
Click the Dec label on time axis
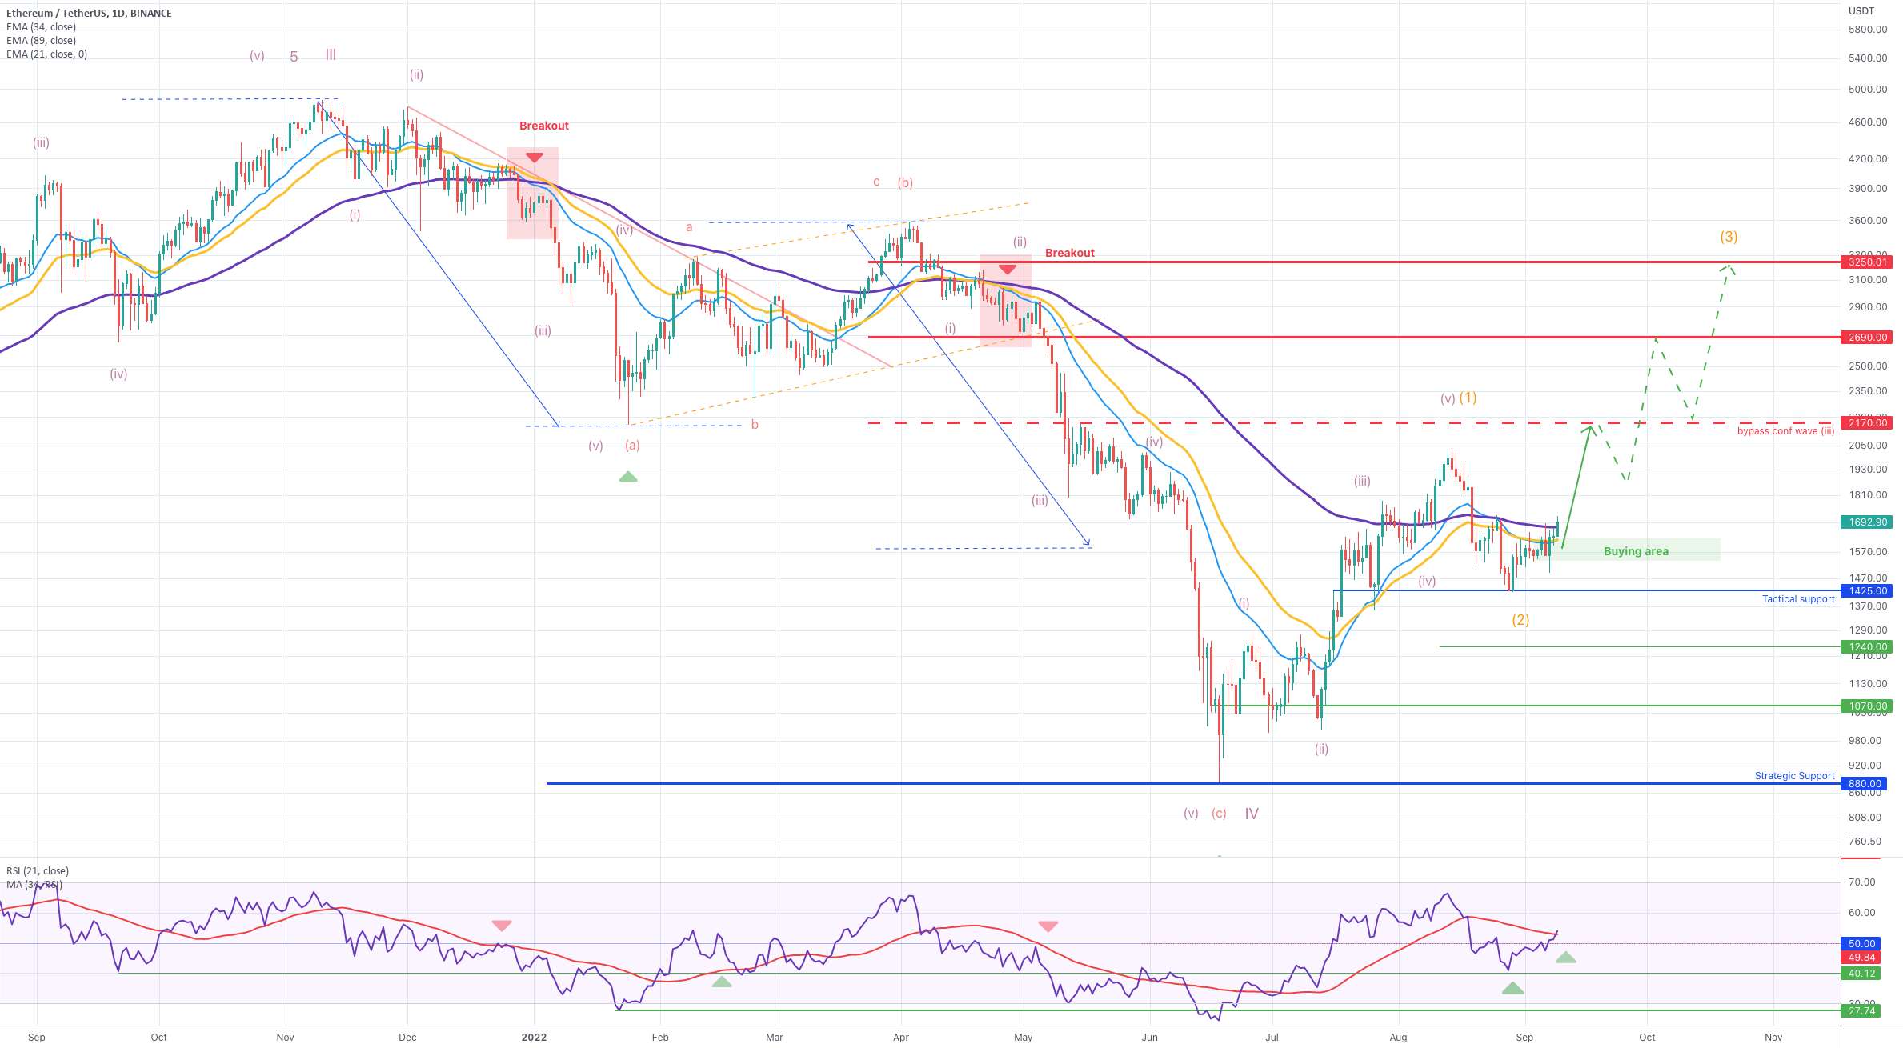(407, 1038)
